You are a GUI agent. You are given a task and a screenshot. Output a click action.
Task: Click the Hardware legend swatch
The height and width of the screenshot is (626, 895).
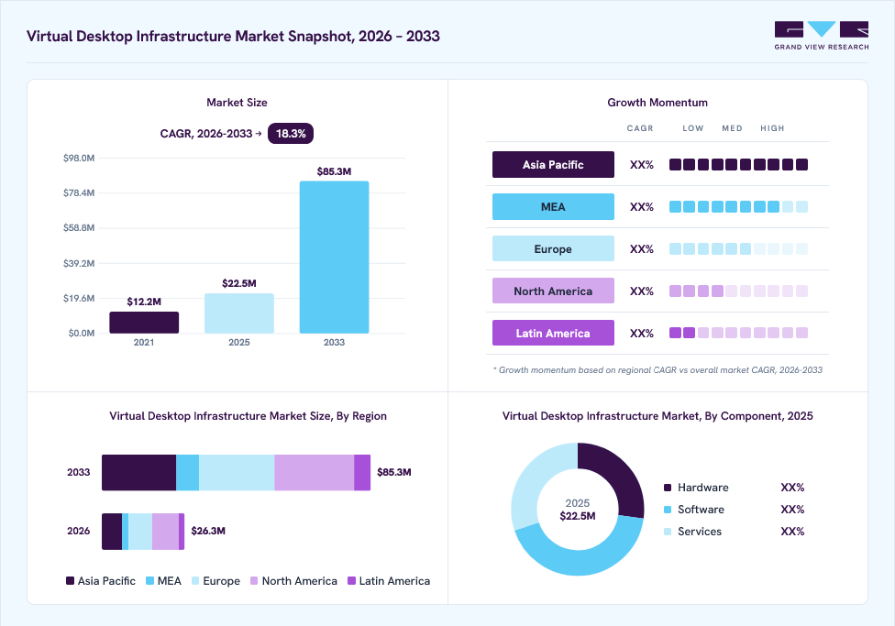click(x=668, y=488)
